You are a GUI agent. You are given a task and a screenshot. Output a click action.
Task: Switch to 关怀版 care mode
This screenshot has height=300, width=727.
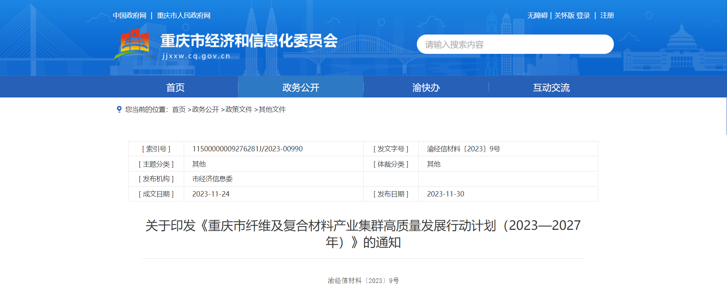(x=564, y=16)
